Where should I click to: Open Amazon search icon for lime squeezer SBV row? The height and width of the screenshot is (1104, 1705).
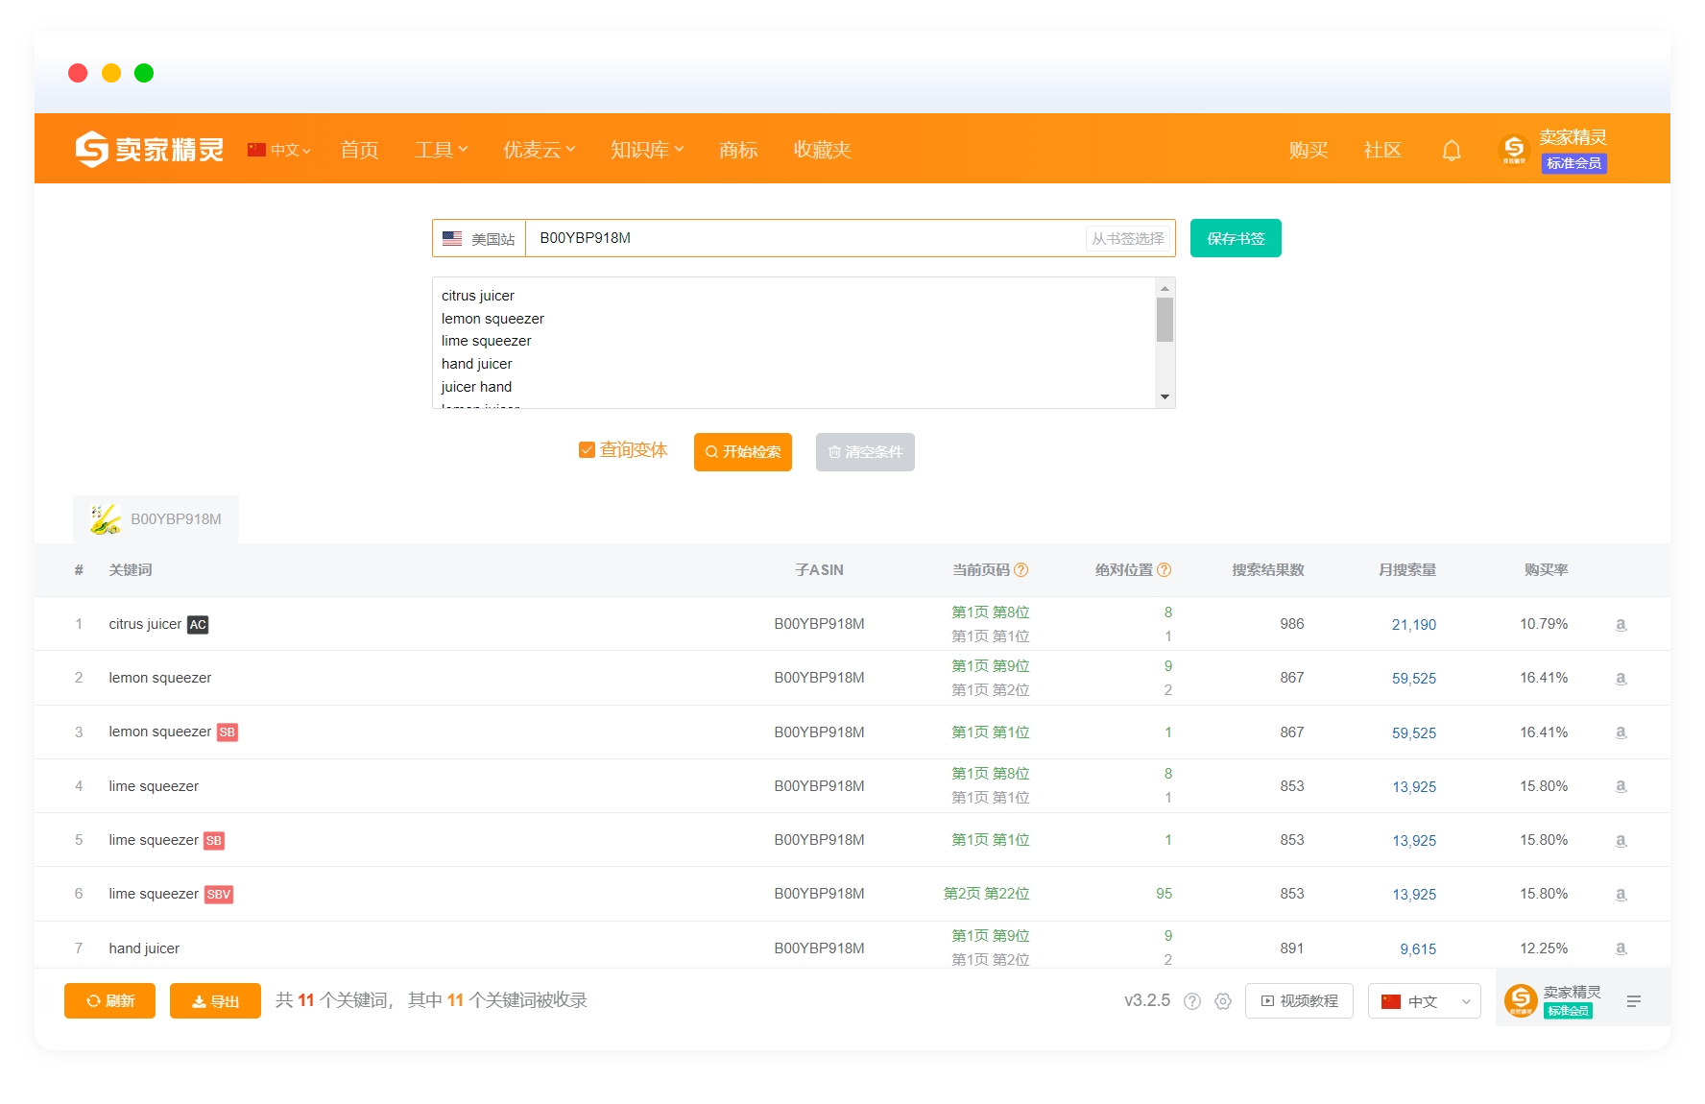click(1621, 894)
